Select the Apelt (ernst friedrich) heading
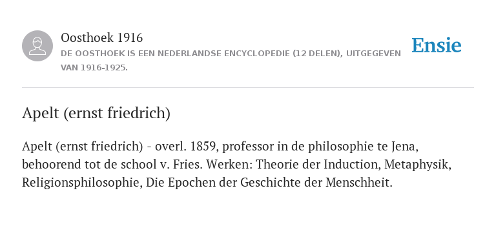The height and width of the screenshot is (248, 496). point(96,113)
